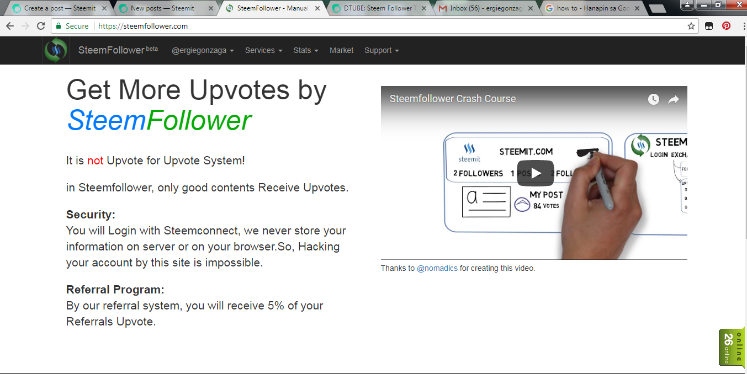Viewport: 747px width, 374px height.
Task: Expand the Support dropdown menu
Action: 382,50
